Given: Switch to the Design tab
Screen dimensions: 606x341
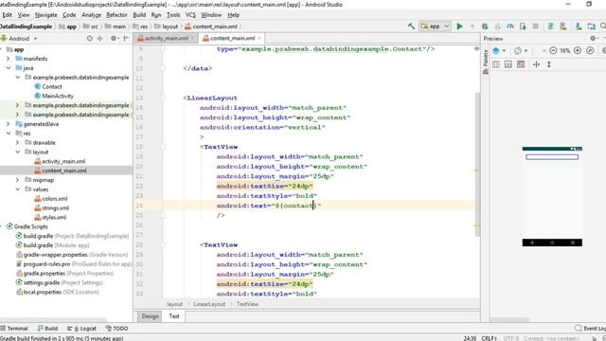Looking at the screenshot, I should [150, 316].
